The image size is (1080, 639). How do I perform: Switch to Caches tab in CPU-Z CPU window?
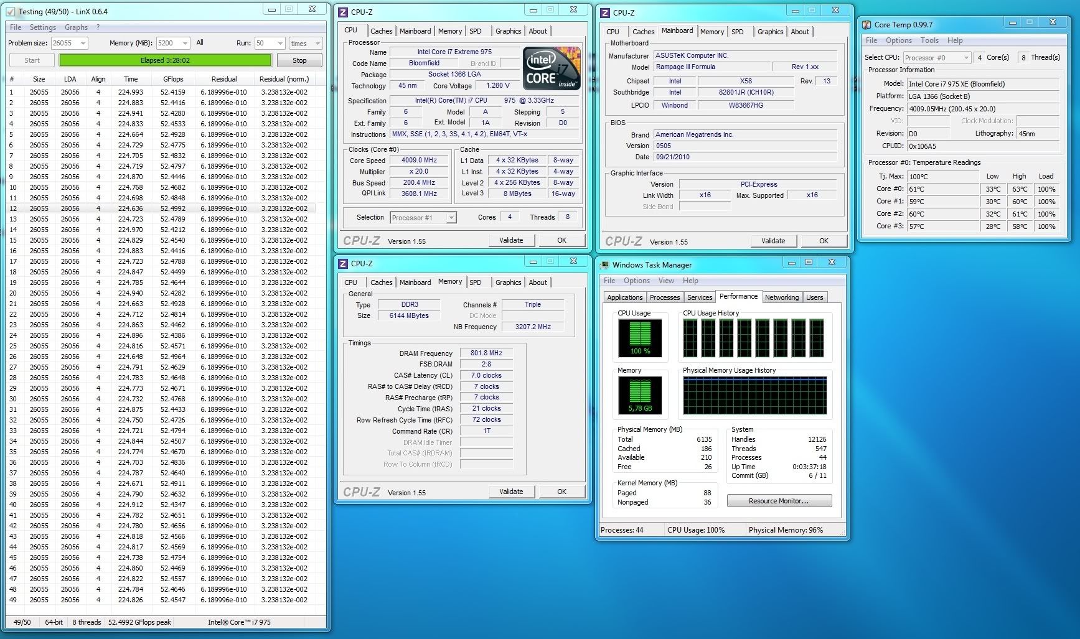tap(381, 31)
